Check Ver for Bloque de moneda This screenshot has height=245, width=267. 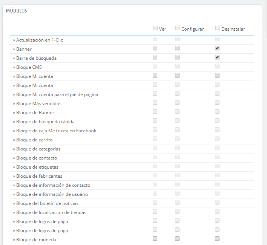(x=155, y=239)
